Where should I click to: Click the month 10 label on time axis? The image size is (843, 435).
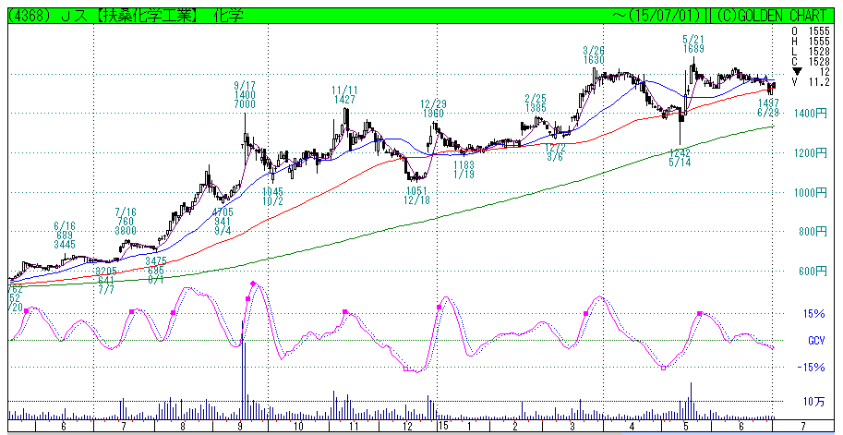tap(297, 427)
